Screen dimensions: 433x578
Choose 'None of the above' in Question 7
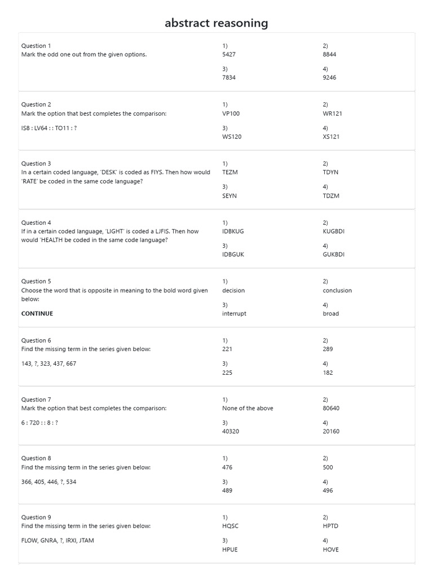[x=248, y=408]
